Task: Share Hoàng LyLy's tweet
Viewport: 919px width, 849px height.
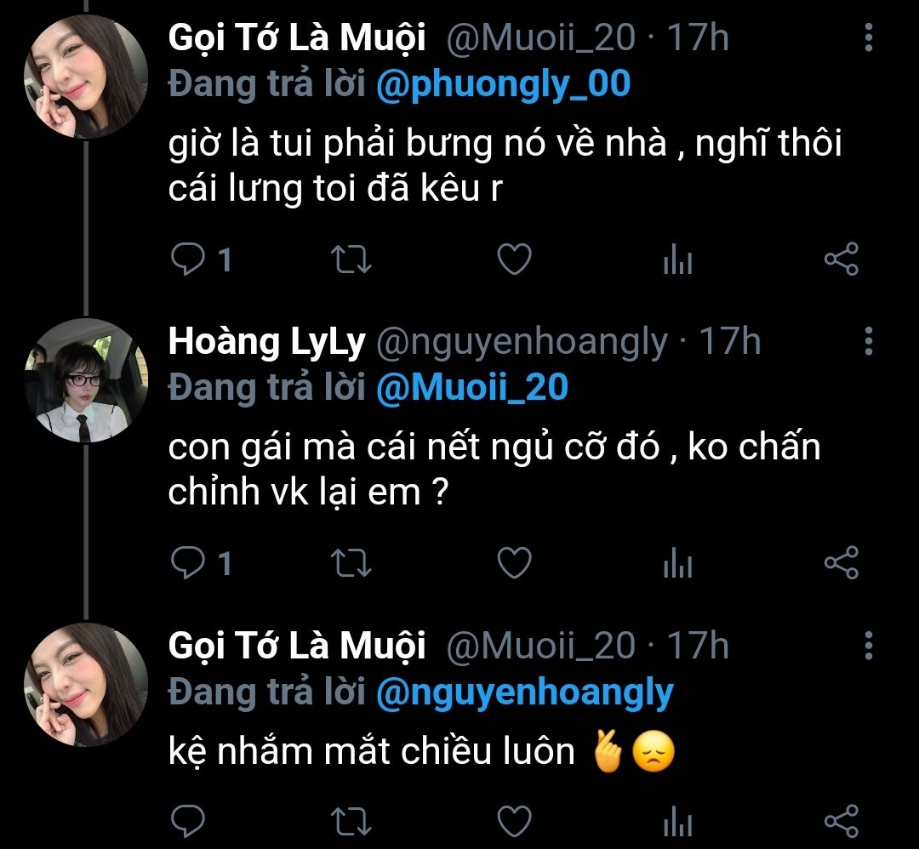Action: point(842,561)
